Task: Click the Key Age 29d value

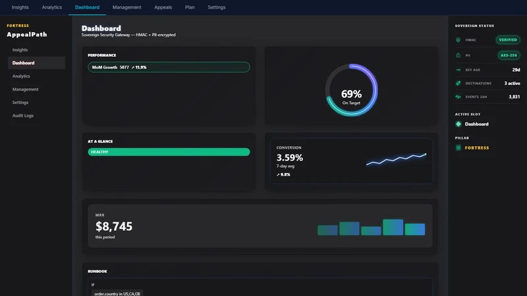Action: click(x=516, y=70)
